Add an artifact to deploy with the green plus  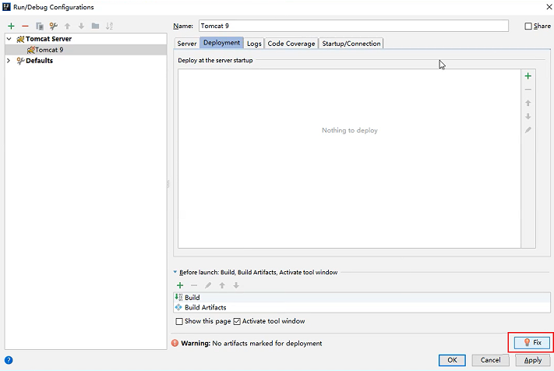tap(528, 76)
